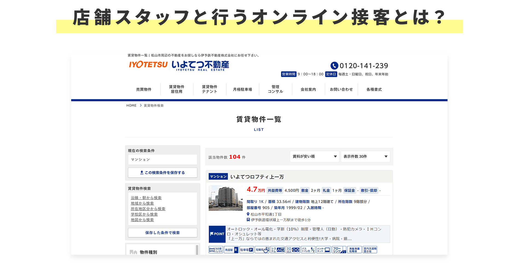
Task: Follow the 学校区から検索 link
Action: coord(144,214)
